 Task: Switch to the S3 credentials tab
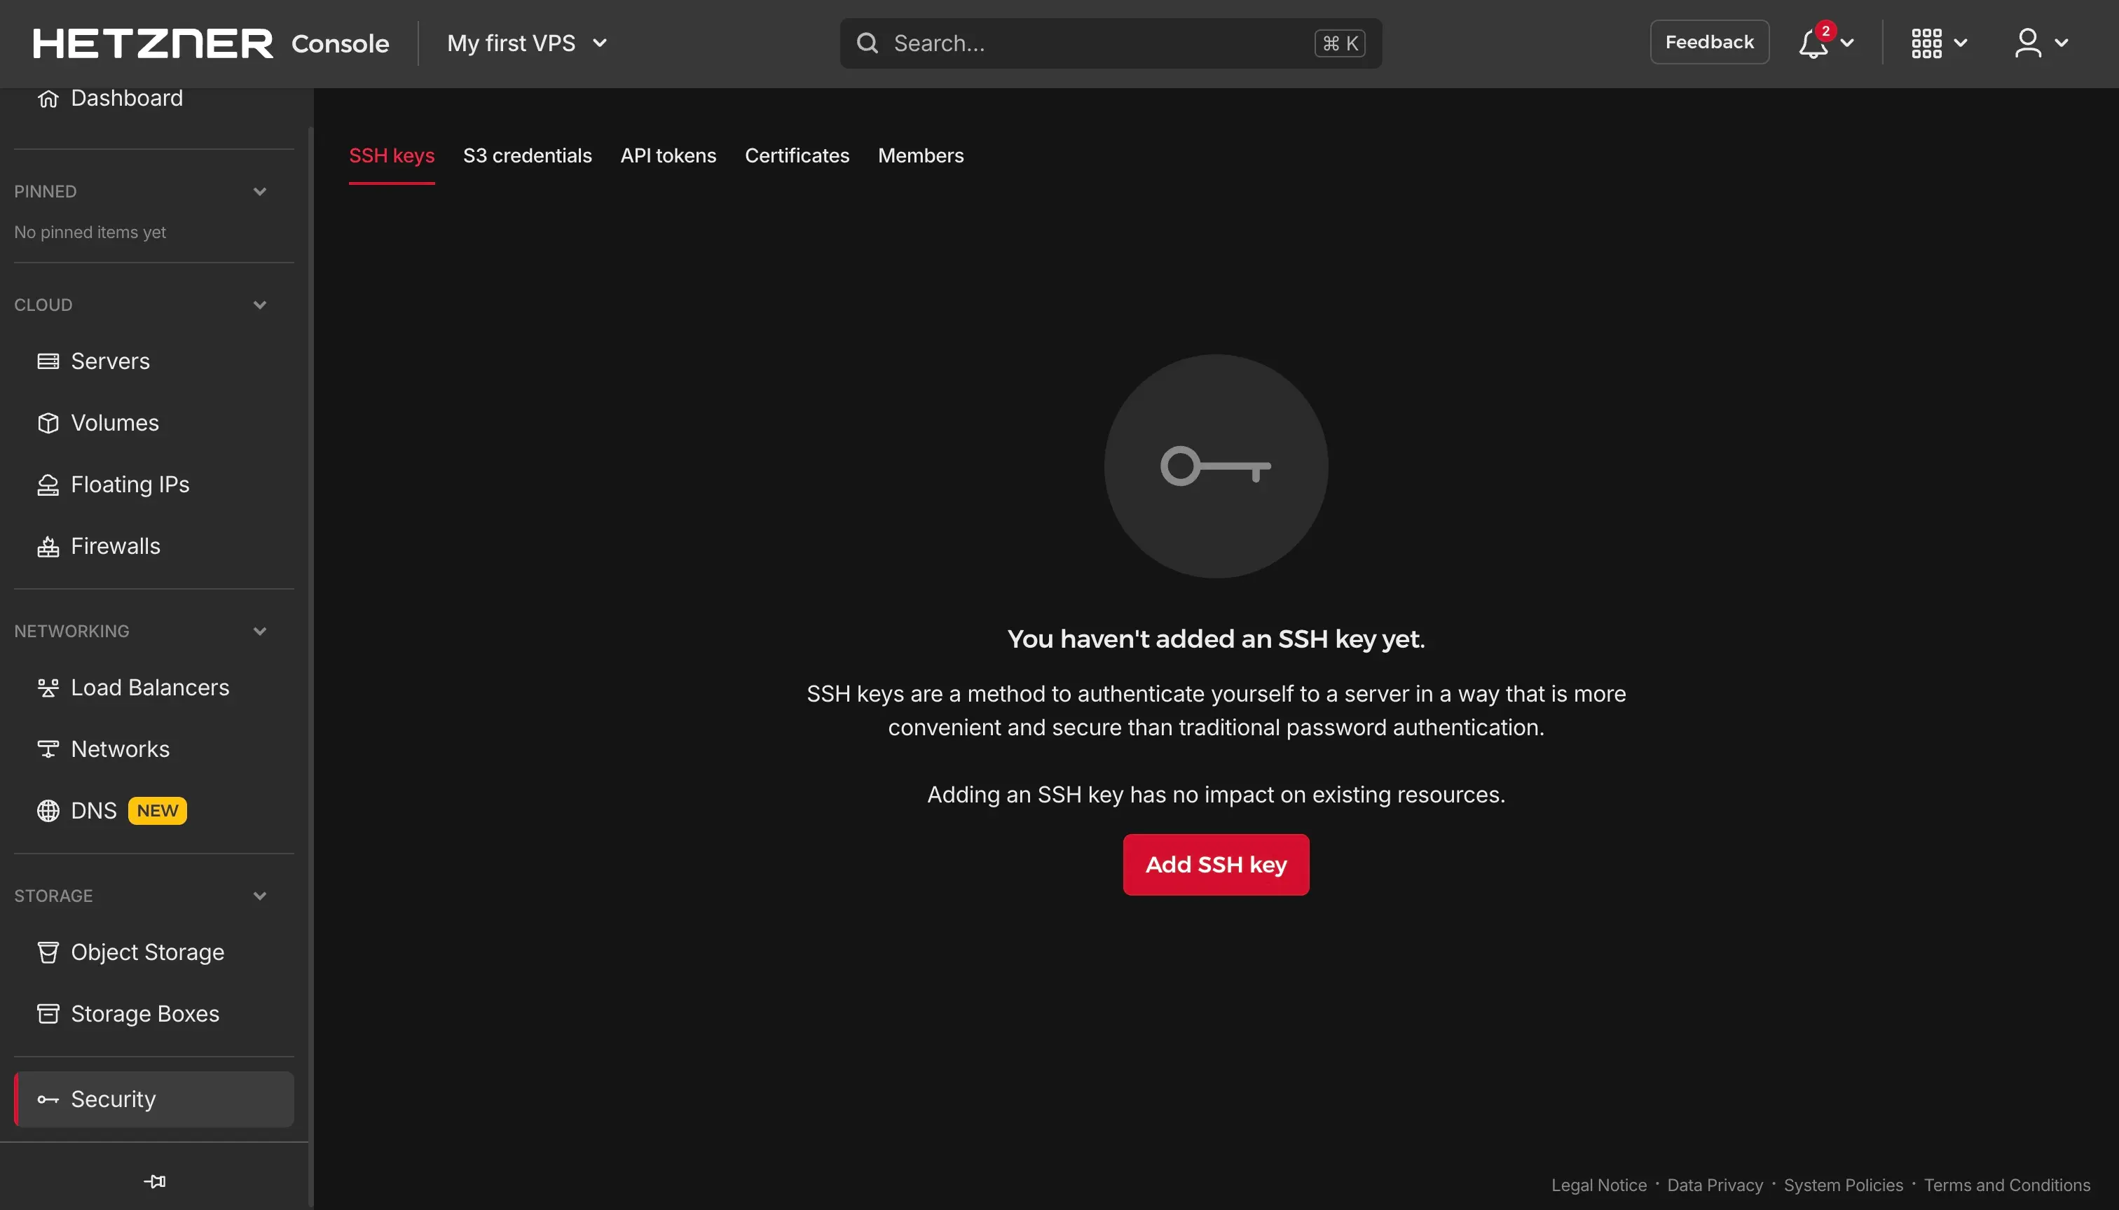[x=527, y=155]
